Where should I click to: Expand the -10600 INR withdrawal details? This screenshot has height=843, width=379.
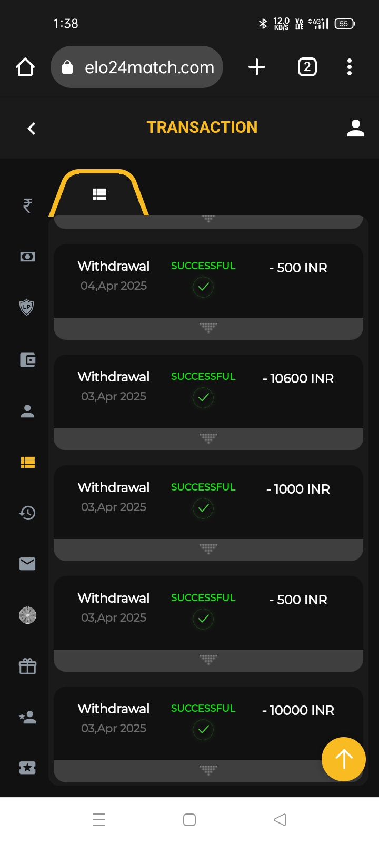click(x=208, y=439)
